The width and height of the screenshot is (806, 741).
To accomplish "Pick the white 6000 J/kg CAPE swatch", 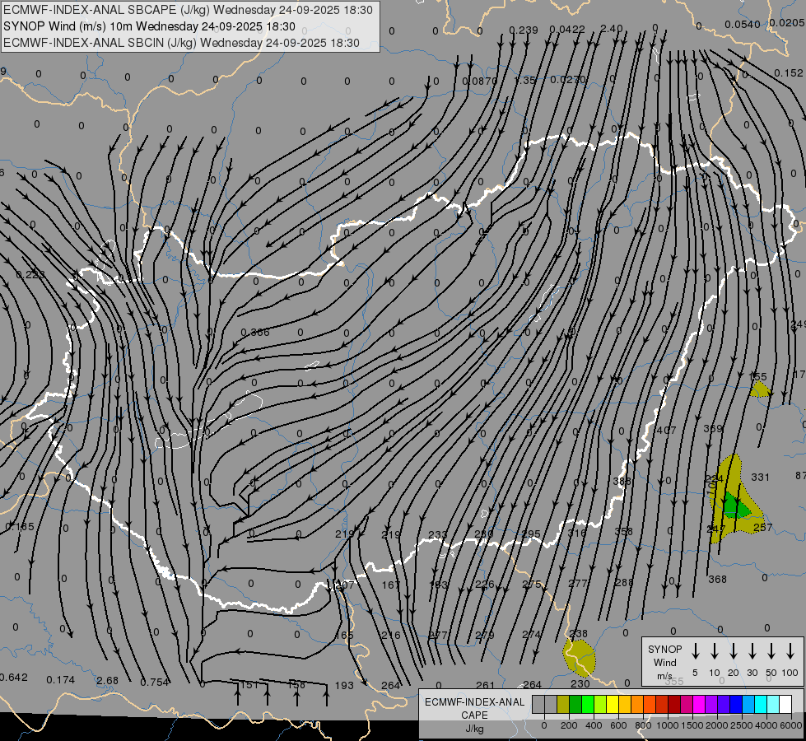I will tap(785, 705).
